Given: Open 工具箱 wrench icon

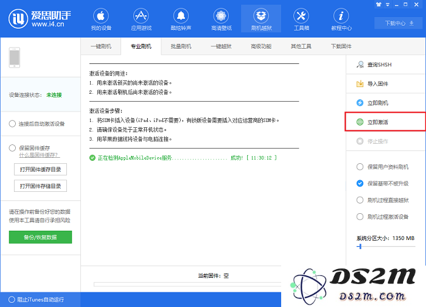Looking at the screenshot, I should click(x=301, y=16).
